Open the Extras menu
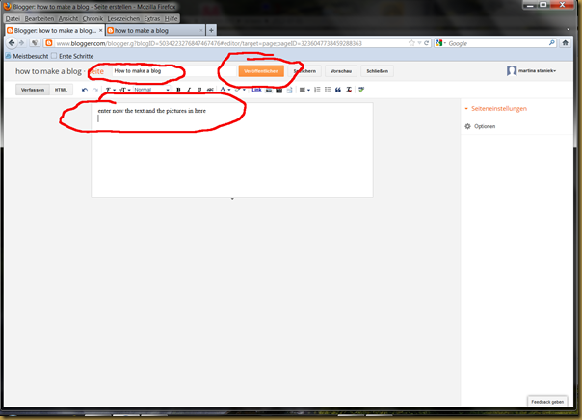 pyautogui.click(x=152, y=18)
